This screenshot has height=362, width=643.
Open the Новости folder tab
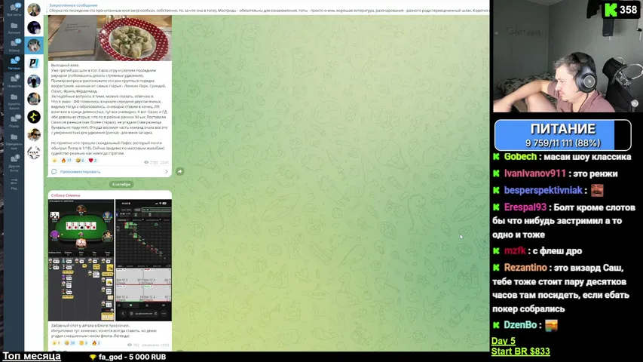pyautogui.click(x=14, y=81)
